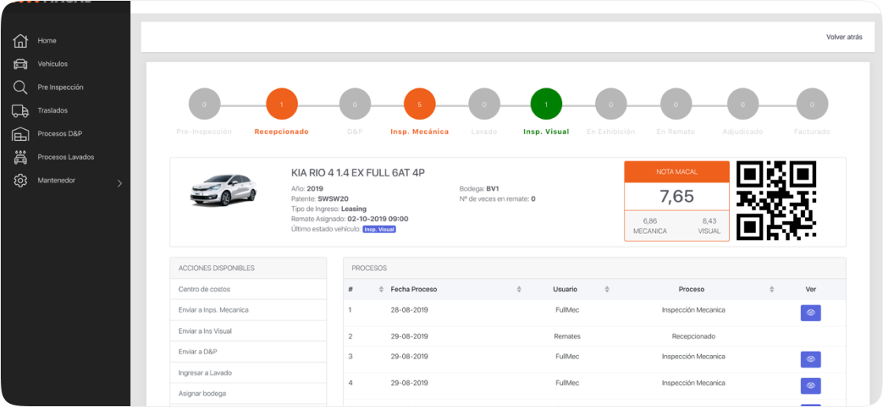
Task: Sort by Fecha Proceso column
Action: coord(519,290)
